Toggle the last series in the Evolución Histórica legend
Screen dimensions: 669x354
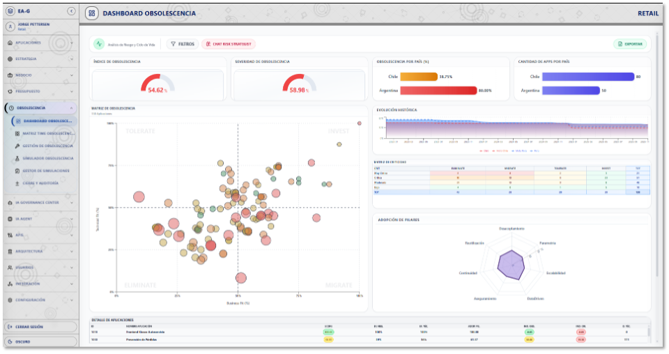tap(534, 151)
